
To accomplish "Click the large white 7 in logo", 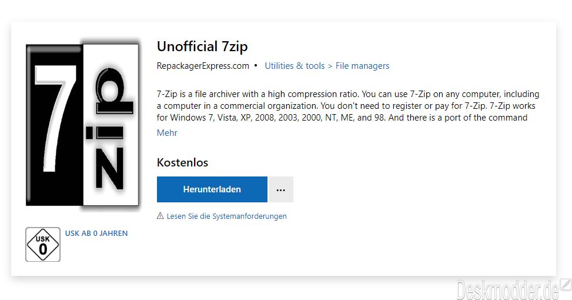I will [54, 119].
